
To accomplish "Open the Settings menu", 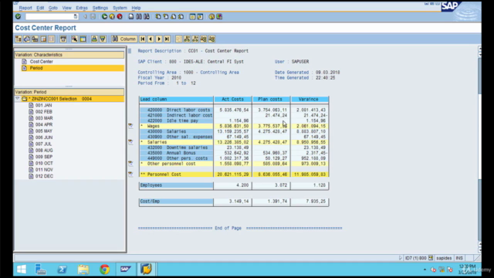I will click(100, 8).
